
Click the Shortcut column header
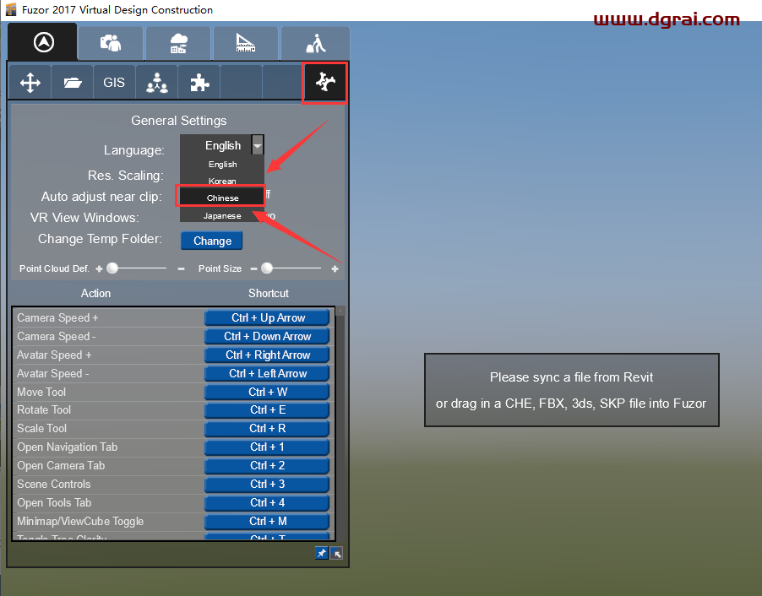pos(269,294)
